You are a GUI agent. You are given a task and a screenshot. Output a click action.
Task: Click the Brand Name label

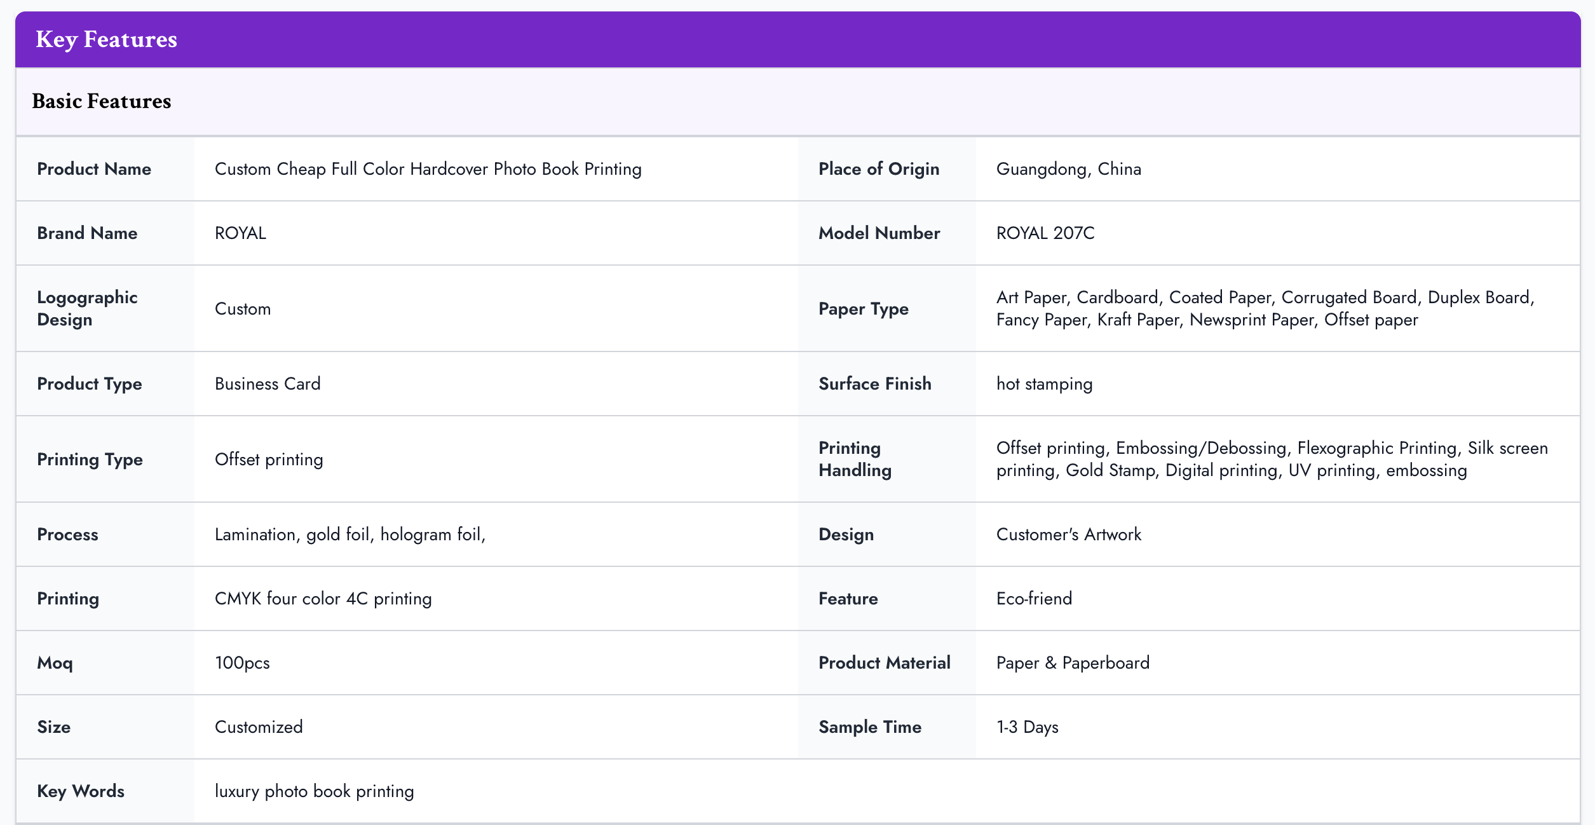tap(87, 233)
